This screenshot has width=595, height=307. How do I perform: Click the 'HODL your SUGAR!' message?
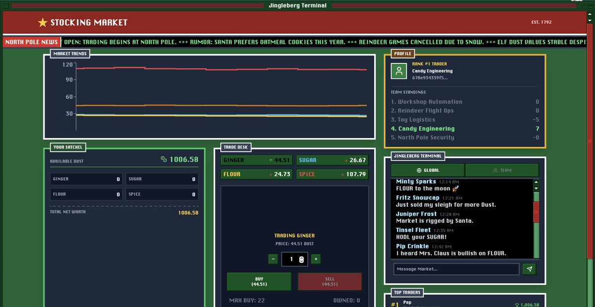pyautogui.click(x=421, y=237)
